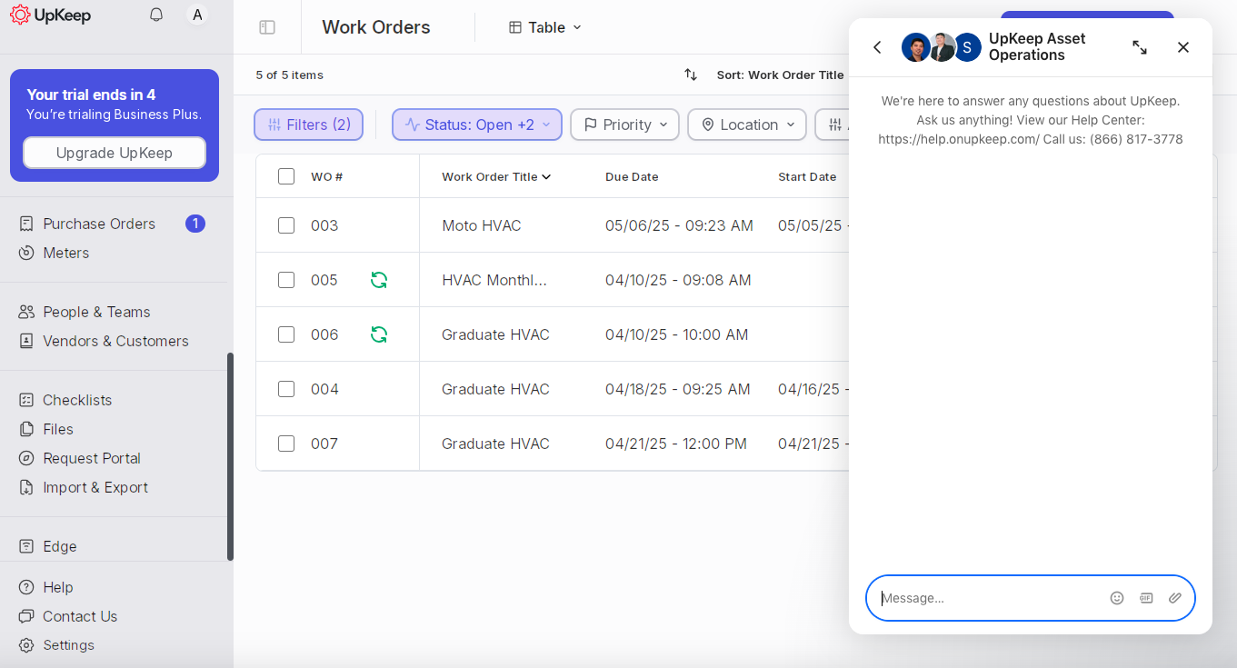Open the Location filter dropdown
The height and width of the screenshot is (668, 1237).
746,125
